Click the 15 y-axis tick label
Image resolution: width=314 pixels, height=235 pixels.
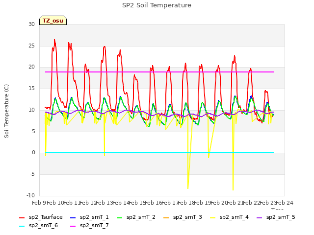click(x=31, y=88)
